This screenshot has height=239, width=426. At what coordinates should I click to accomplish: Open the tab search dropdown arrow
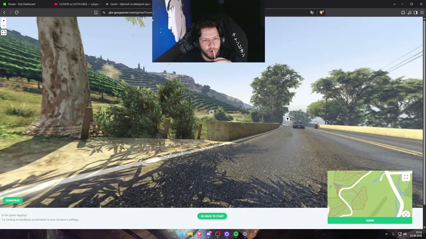coord(394,4)
